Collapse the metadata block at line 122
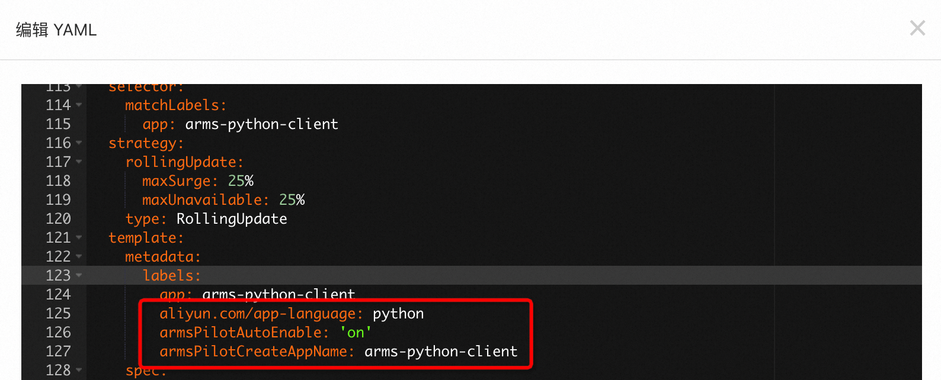941x380 pixels. coord(79,257)
